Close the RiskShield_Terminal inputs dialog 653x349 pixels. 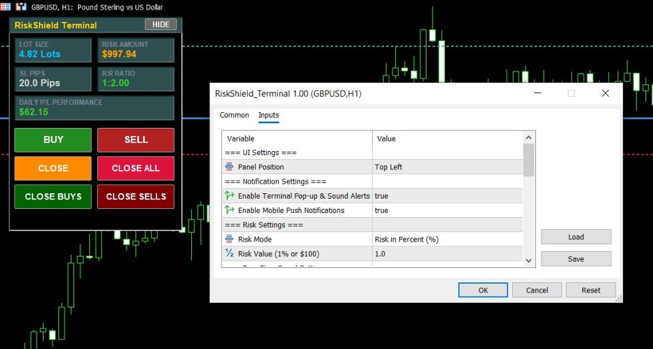(605, 93)
